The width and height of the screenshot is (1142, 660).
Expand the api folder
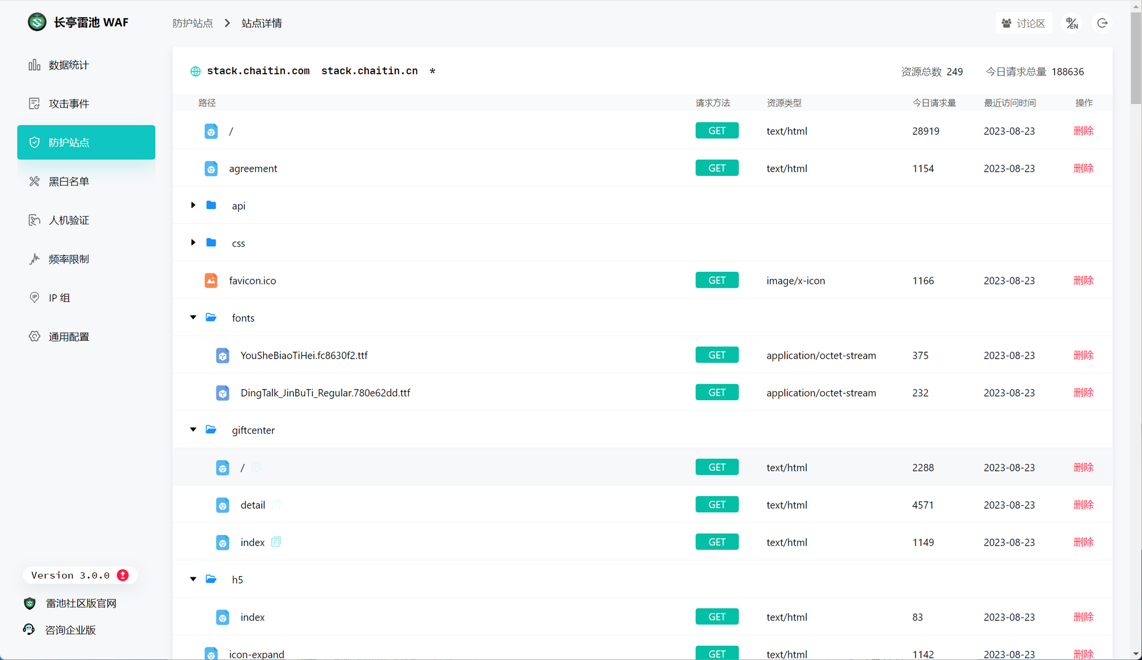click(193, 205)
